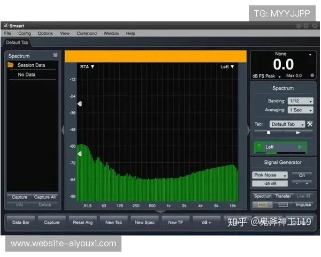Toggle the Impulse response mode
The image size is (321, 257).
(303, 205)
